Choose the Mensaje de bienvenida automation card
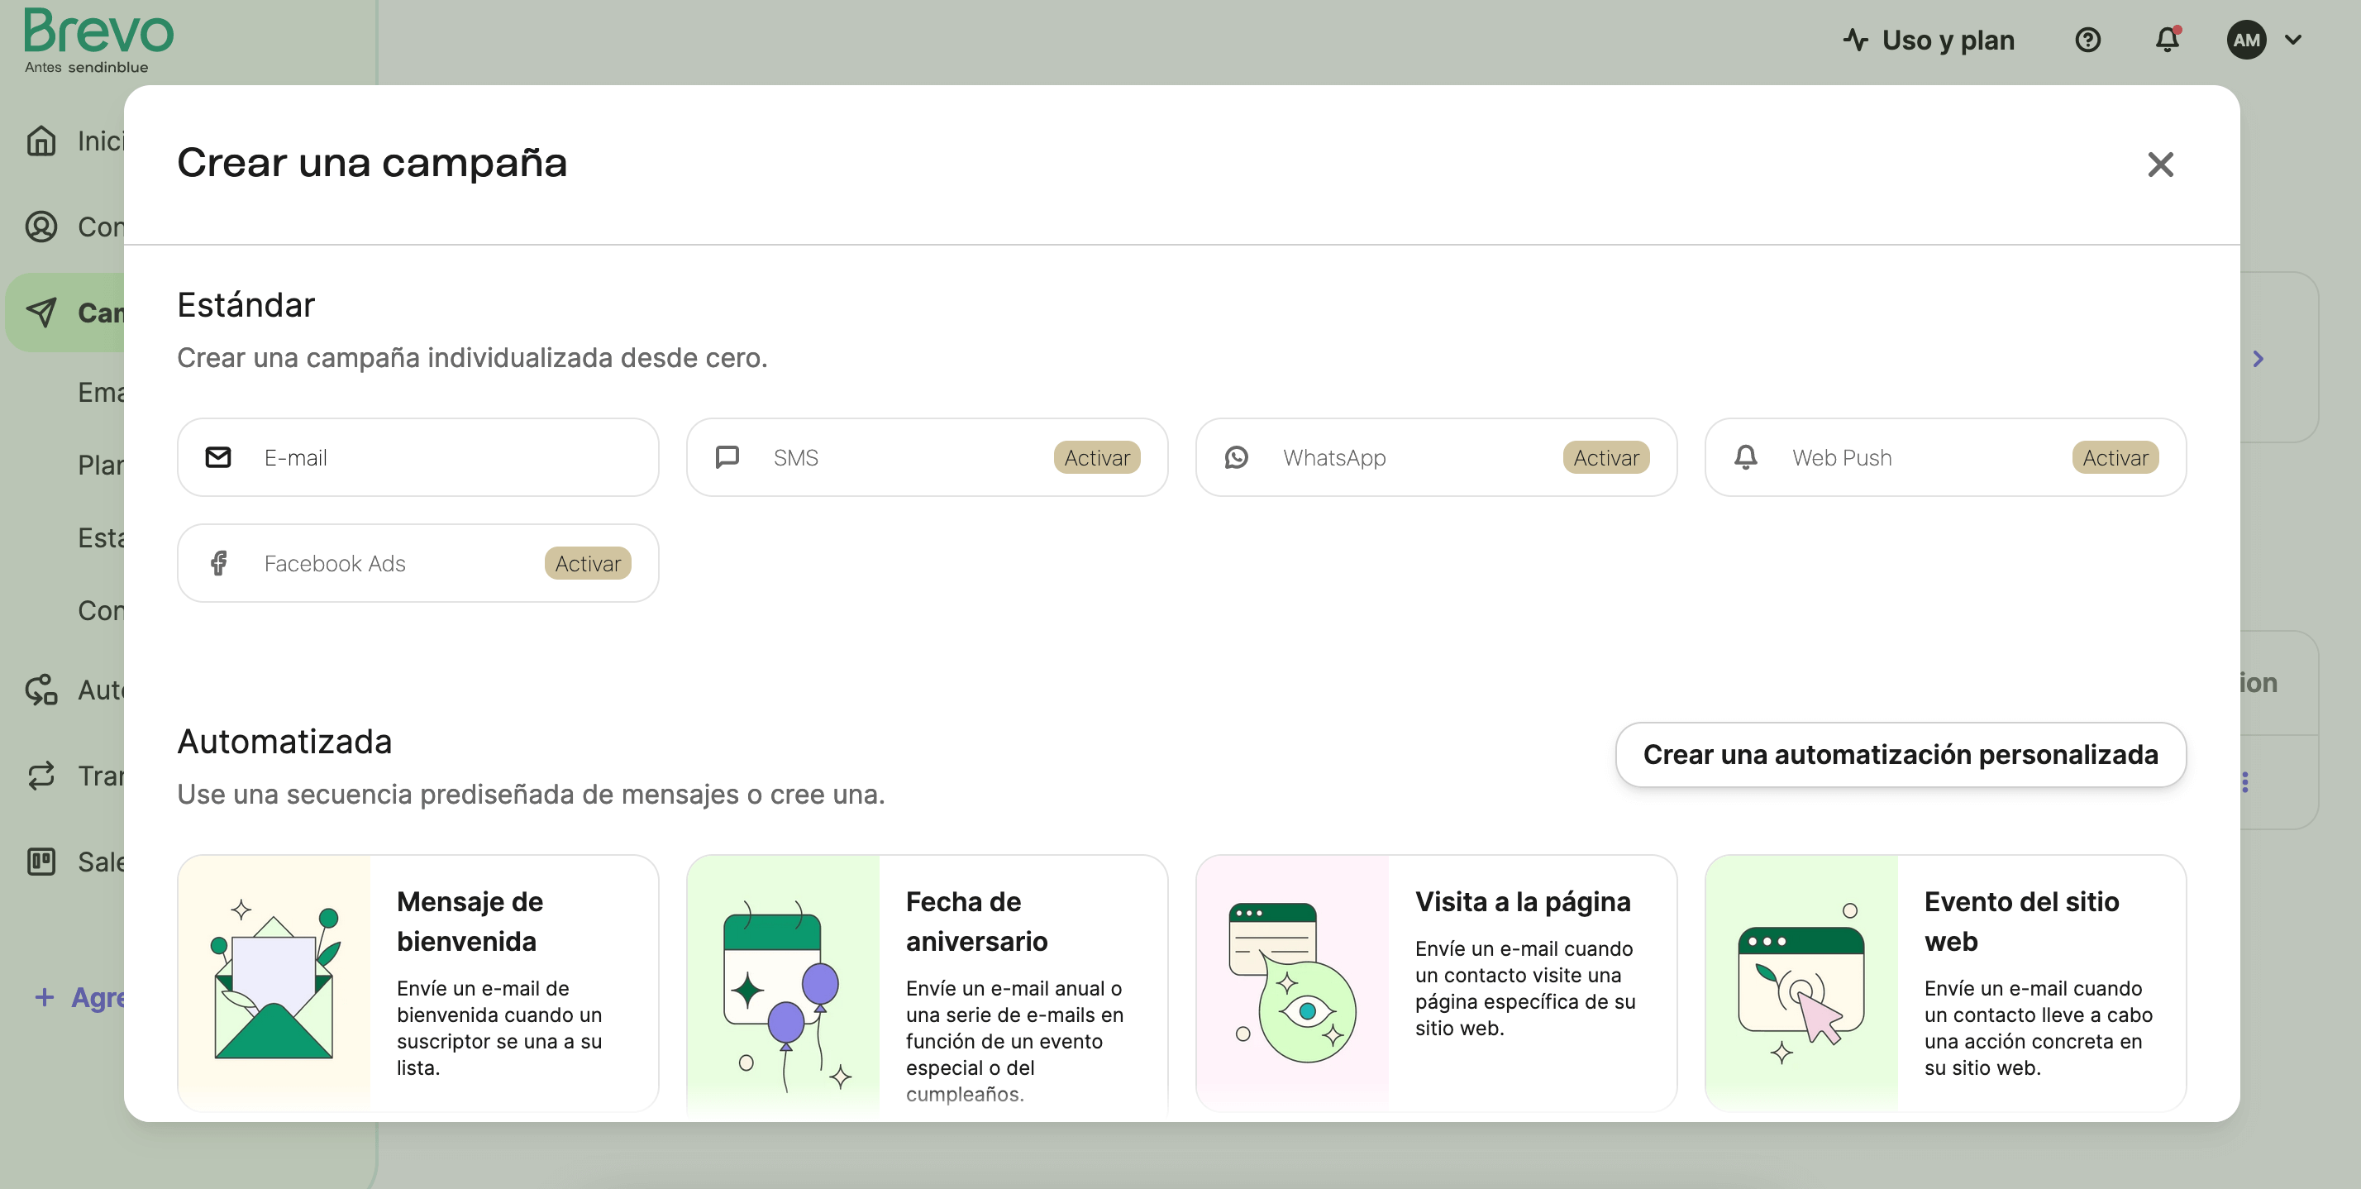The width and height of the screenshot is (2361, 1189). click(x=418, y=983)
